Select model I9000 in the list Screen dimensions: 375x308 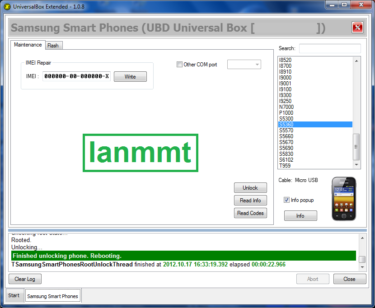pos(315,78)
